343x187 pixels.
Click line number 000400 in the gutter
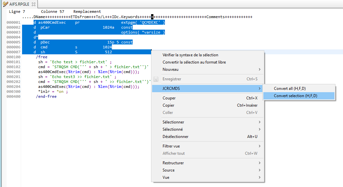click(13, 96)
